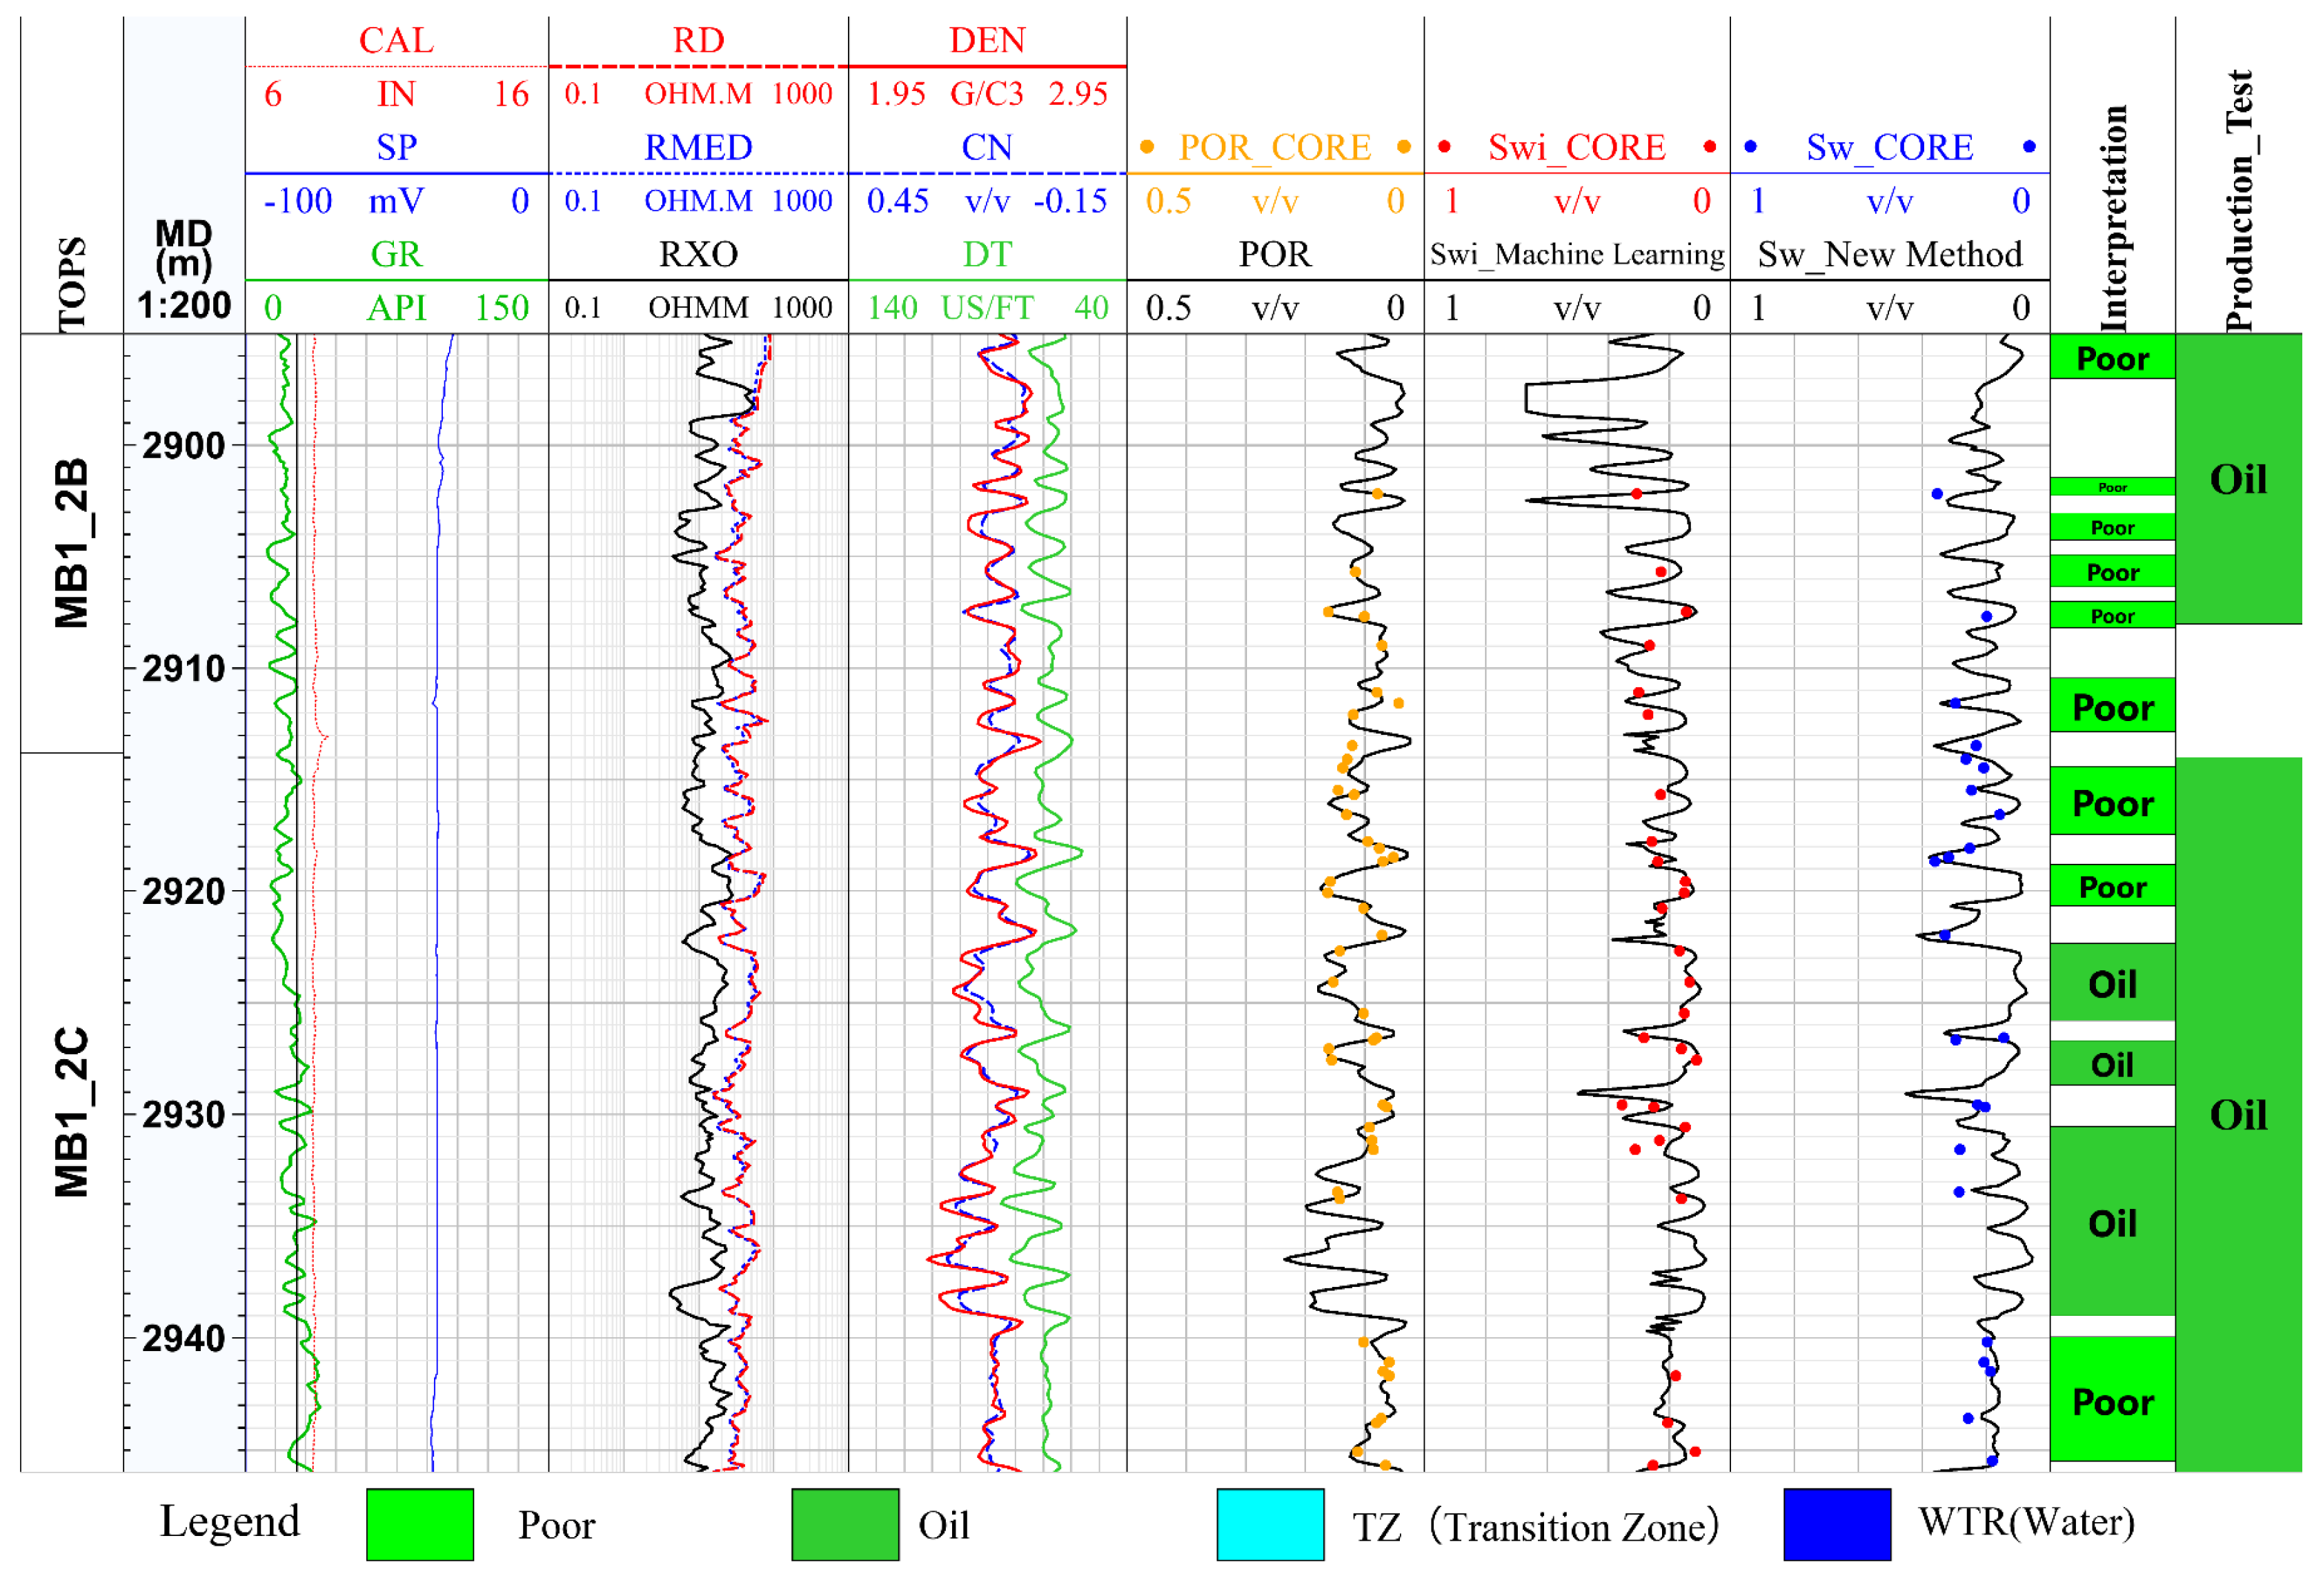Select the blue WTR(Water) legend swatch
Screen dimensions: 2323x1596
(x=1836, y=1524)
